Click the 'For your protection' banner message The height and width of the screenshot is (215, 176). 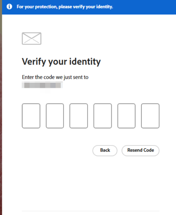(x=65, y=7)
